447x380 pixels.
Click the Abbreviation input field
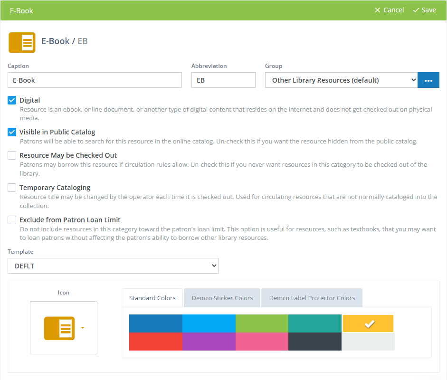(x=223, y=80)
